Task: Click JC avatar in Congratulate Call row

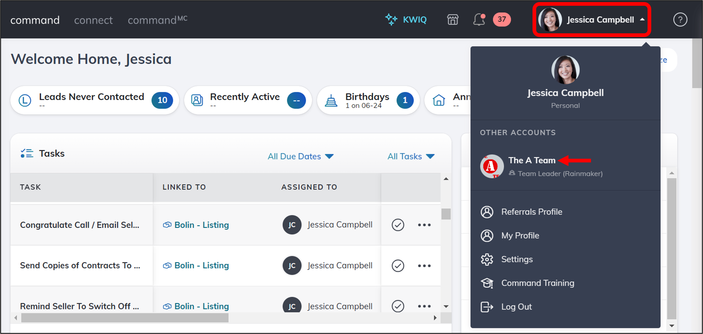Action: pyautogui.click(x=292, y=225)
